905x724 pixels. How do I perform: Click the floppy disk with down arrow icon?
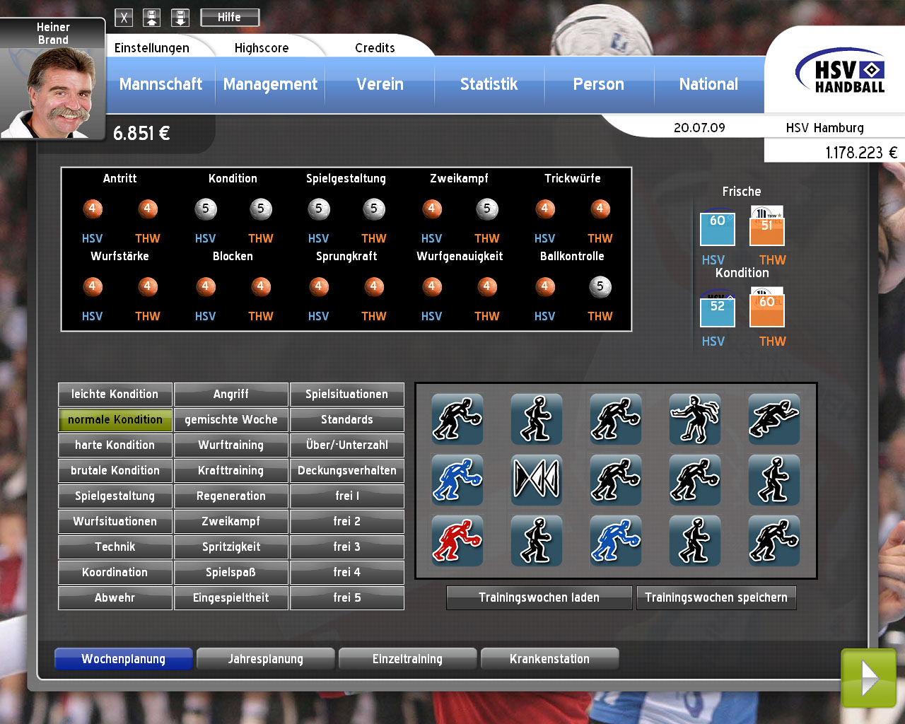[180, 18]
